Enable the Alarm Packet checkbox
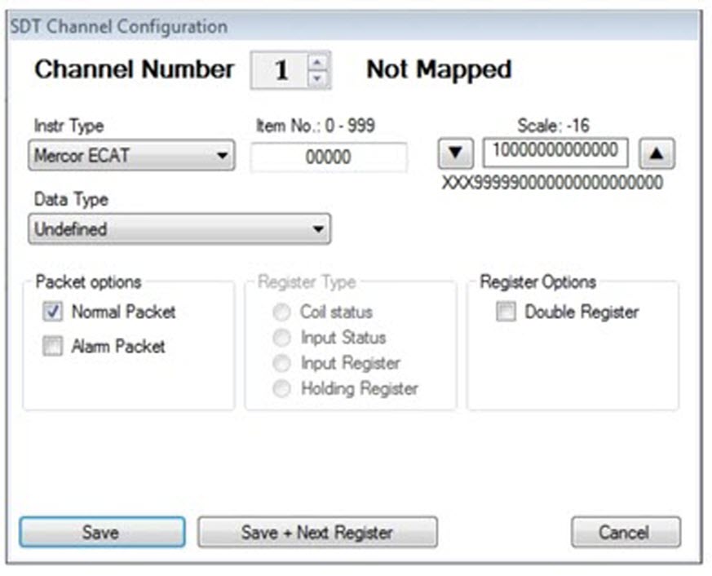Viewport: 712px width, 576px height. [x=53, y=346]
